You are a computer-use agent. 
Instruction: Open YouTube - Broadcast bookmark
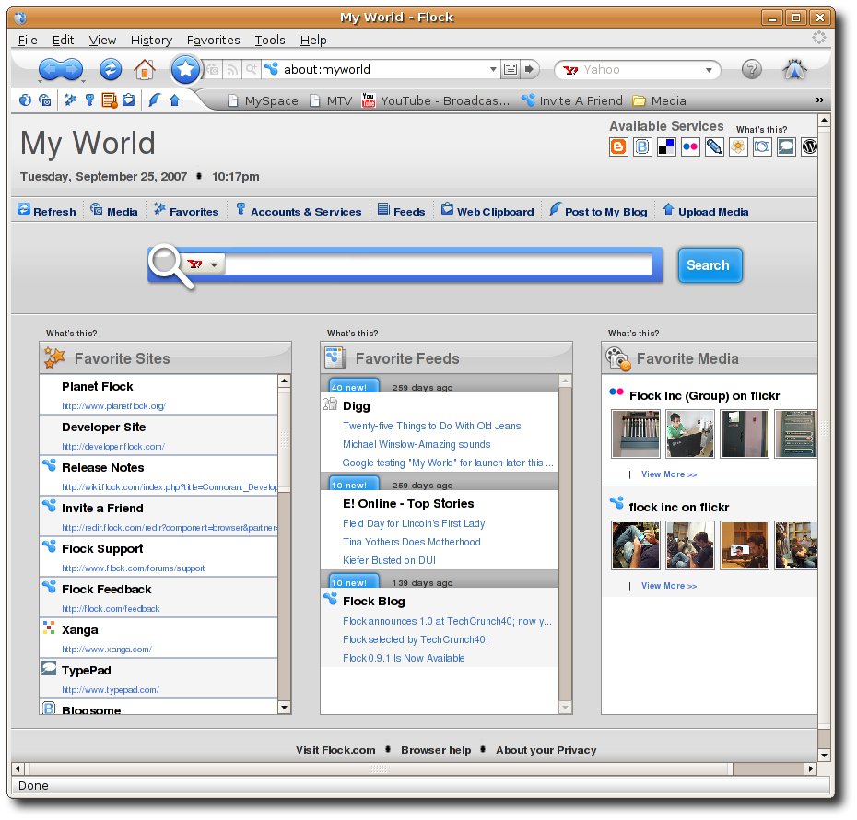(x=436, y=100)
